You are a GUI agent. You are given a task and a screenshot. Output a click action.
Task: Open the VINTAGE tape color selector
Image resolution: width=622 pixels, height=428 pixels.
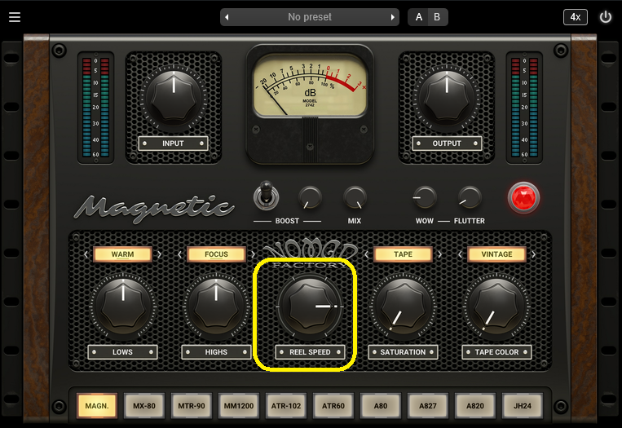click(496, 254)
